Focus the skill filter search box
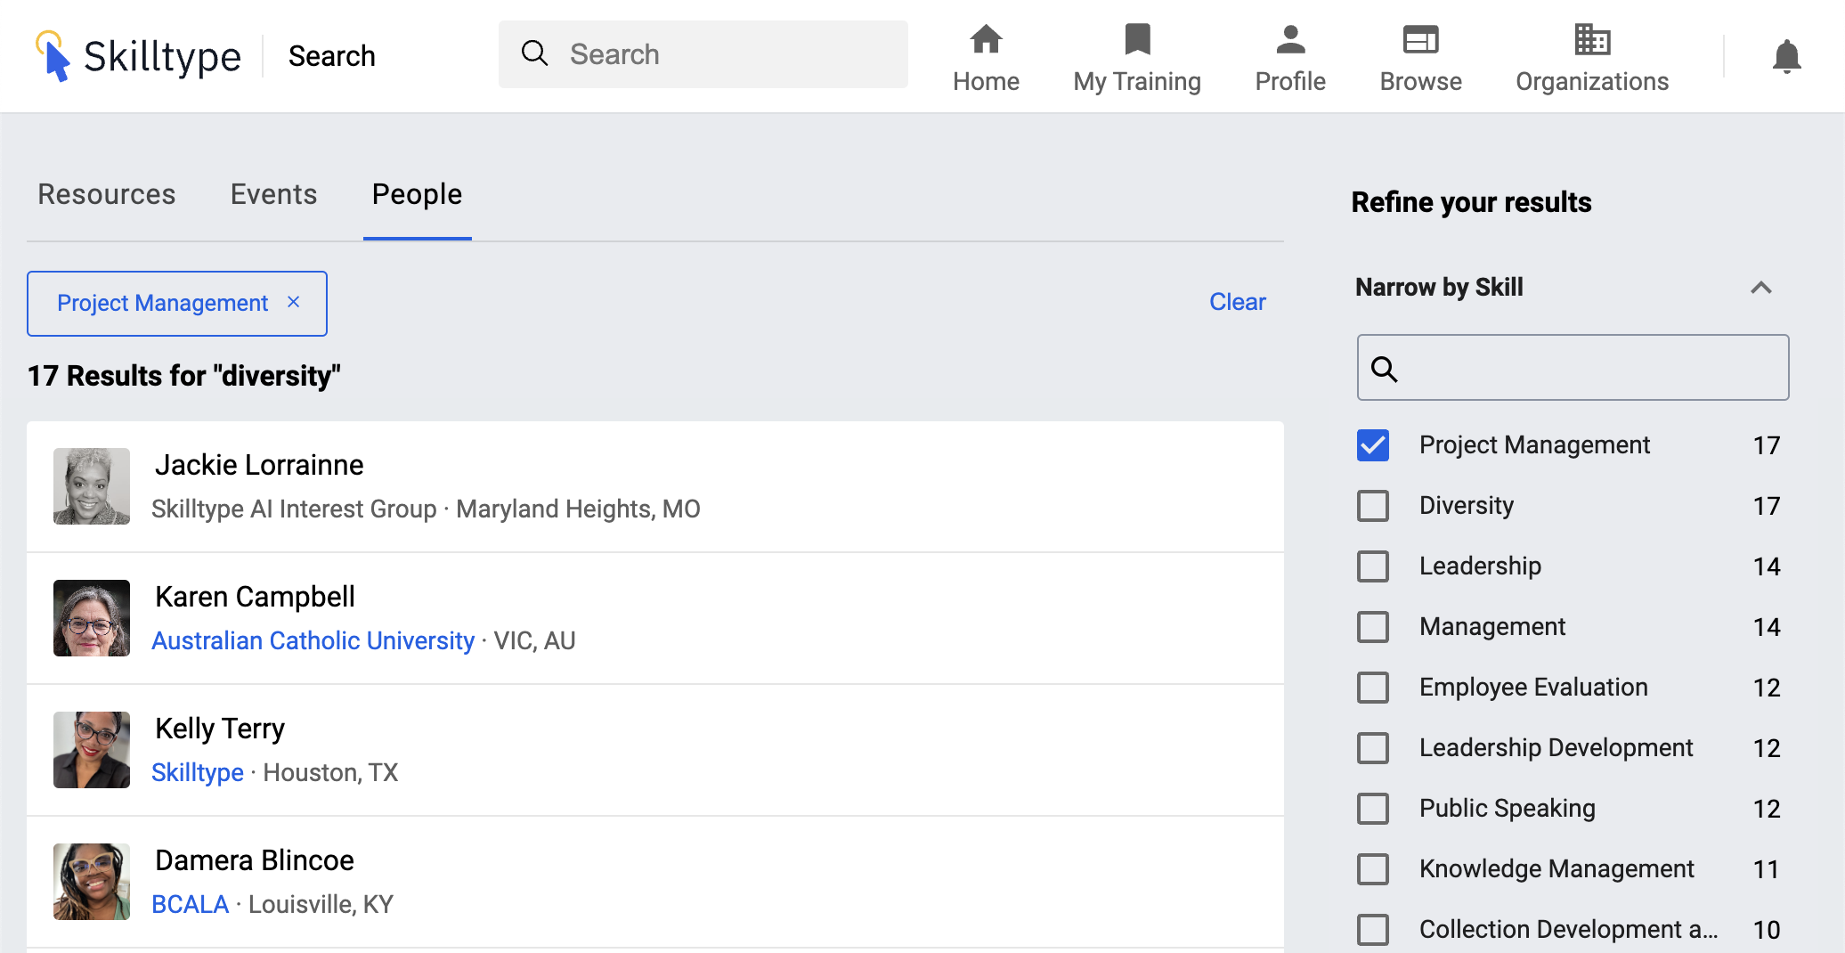The image size is (1845, 953). 1585,368
